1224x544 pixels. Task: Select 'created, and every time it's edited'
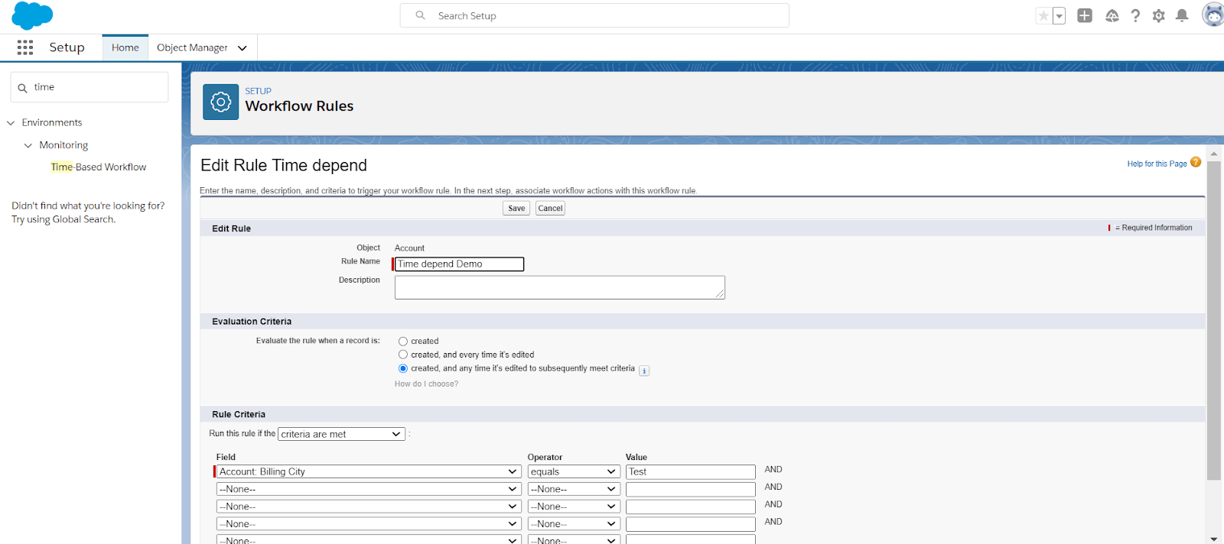(403, 355)
